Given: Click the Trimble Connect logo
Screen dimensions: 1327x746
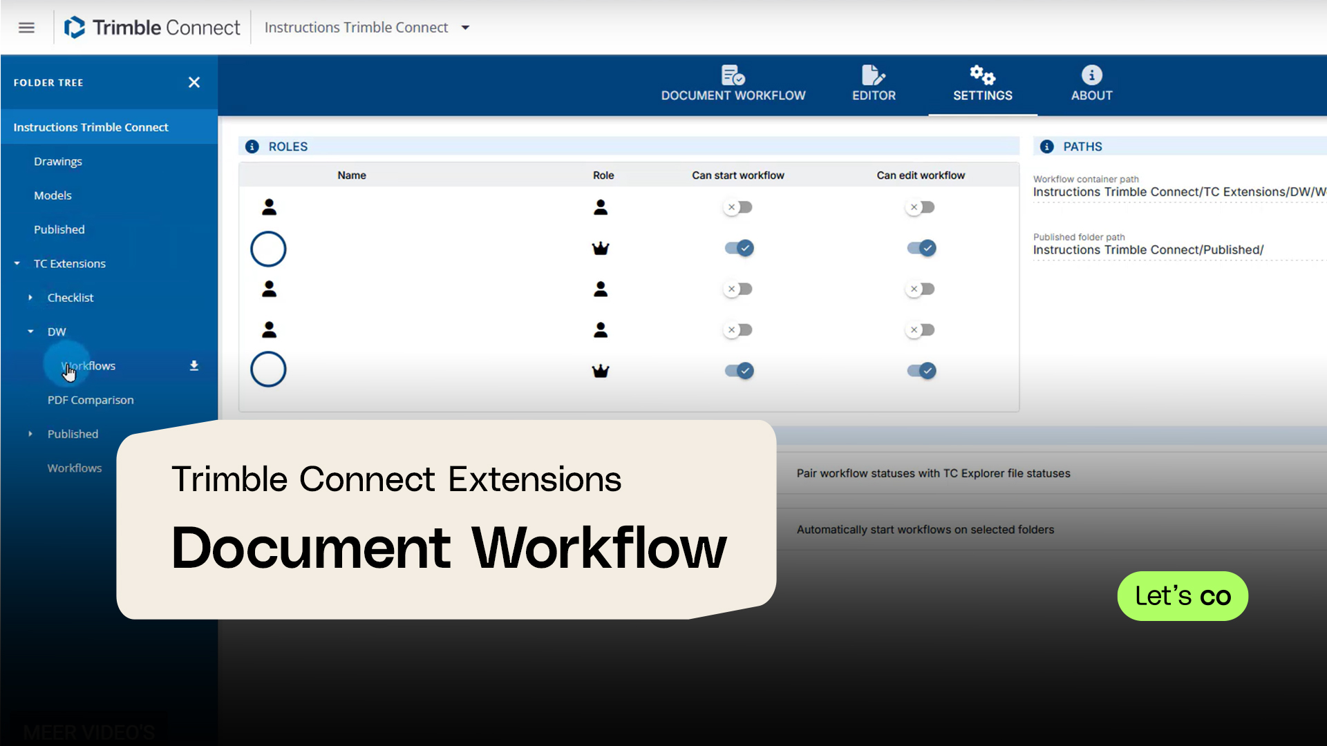Looking at the screenshot, I should (x=152, y=28).
